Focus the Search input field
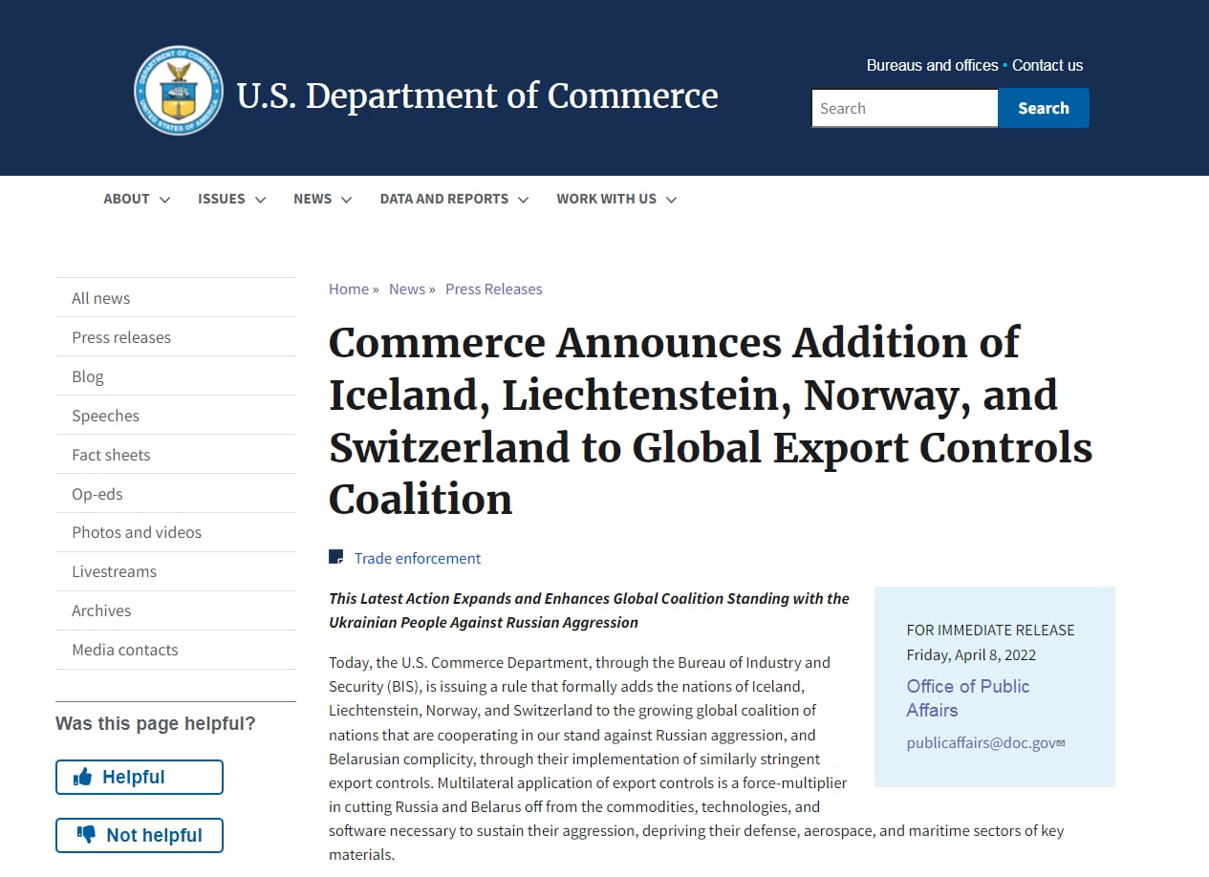This screenshot has height=877, width=1209. pos(904,108)
